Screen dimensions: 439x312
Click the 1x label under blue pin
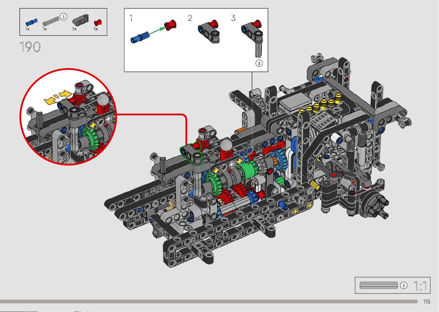[27, 29]
